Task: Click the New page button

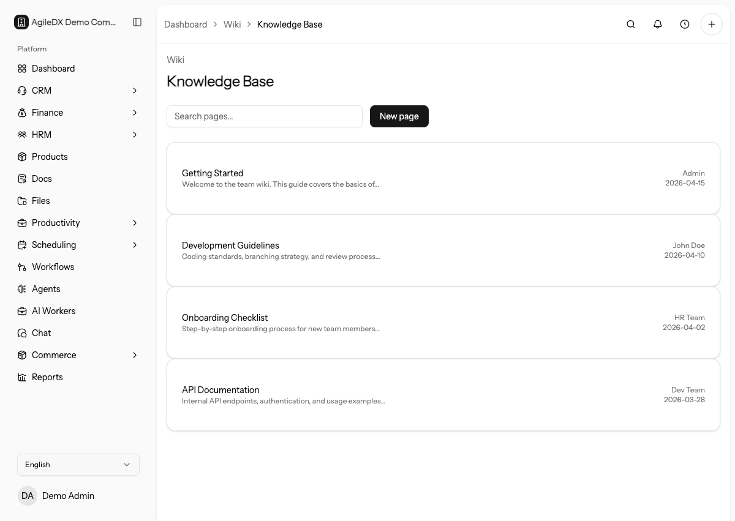Action: (399, 116)
